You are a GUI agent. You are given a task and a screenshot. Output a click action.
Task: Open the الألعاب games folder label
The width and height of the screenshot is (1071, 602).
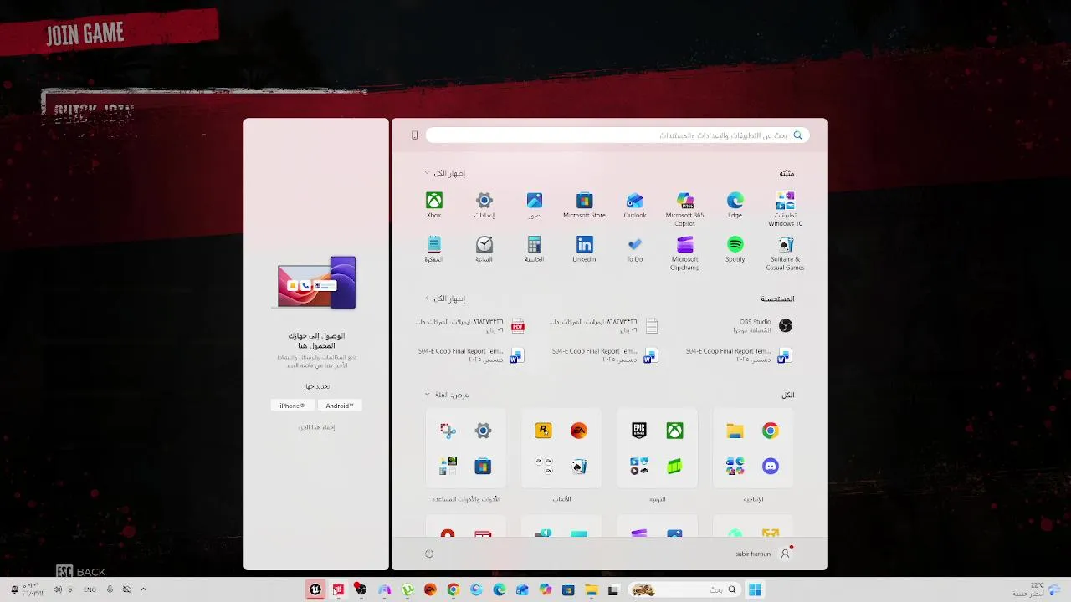click(x=562, y=499)
